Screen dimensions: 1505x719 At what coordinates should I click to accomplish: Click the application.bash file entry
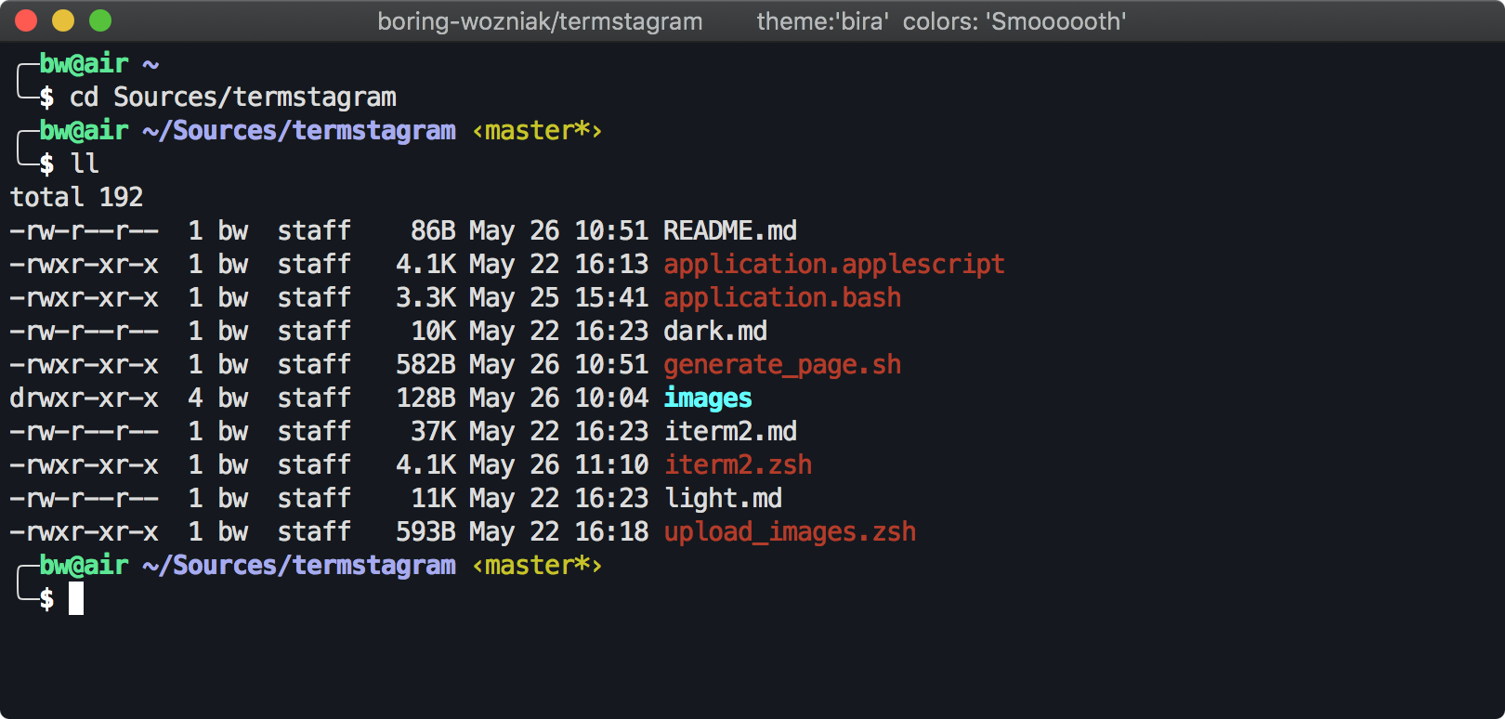tap(782, 298)
